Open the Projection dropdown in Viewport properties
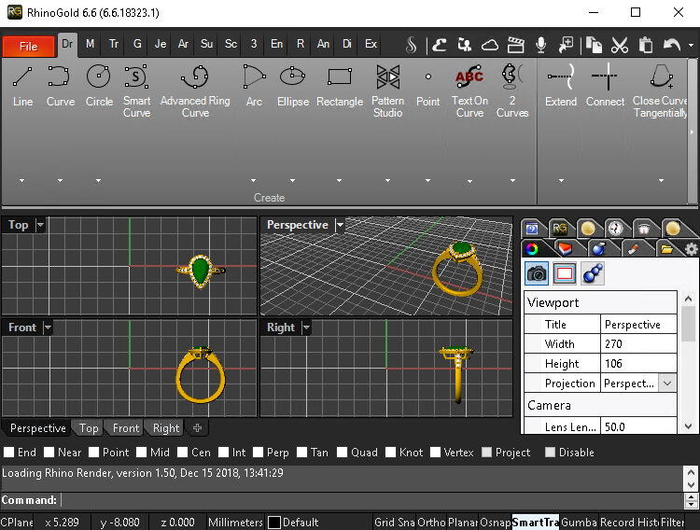The image size is (700, 530). pyautogui.click(x=667, y=384)
